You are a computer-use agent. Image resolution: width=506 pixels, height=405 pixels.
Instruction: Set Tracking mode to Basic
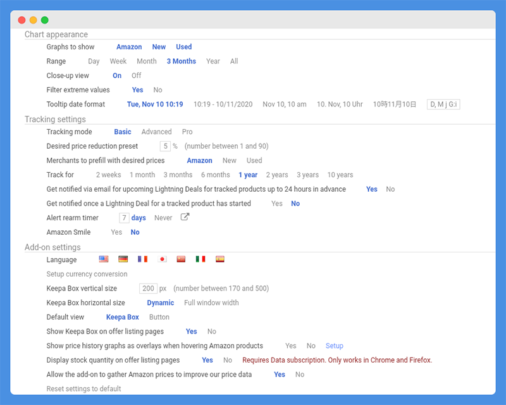[x=123, y=132]
